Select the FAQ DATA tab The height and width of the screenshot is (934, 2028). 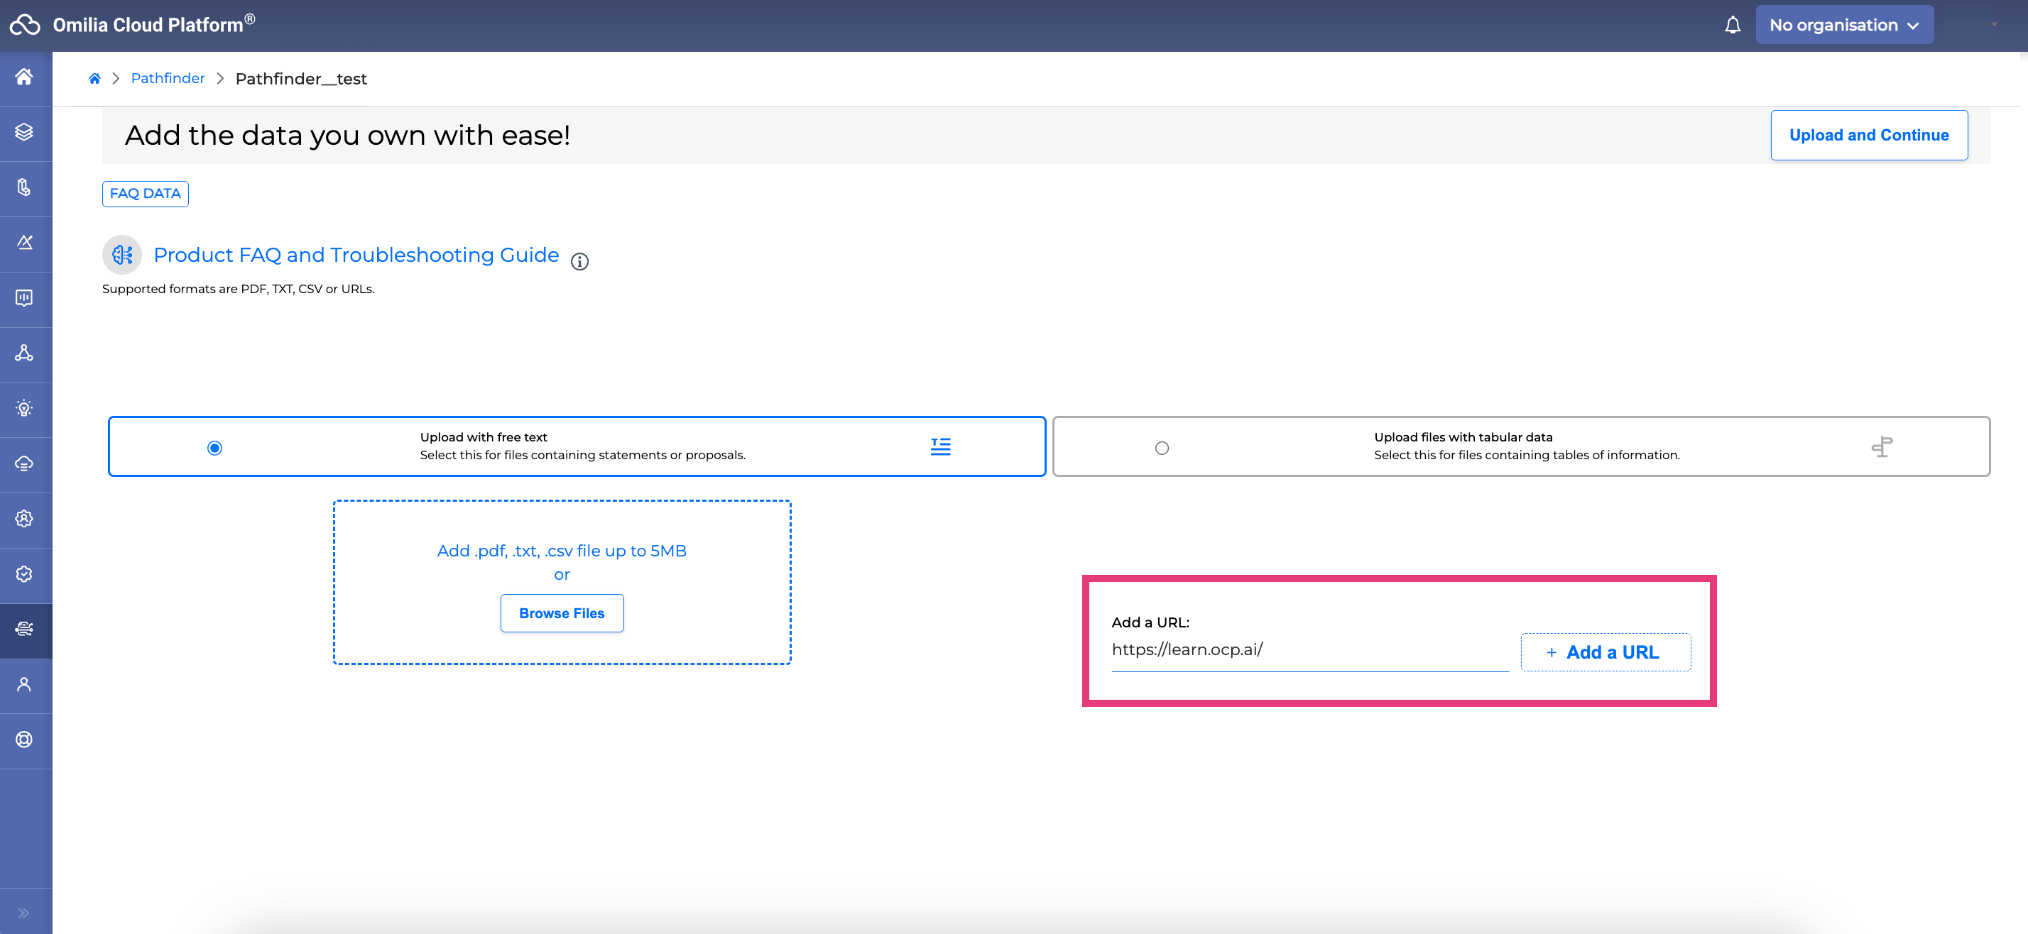tap(145, 194)
